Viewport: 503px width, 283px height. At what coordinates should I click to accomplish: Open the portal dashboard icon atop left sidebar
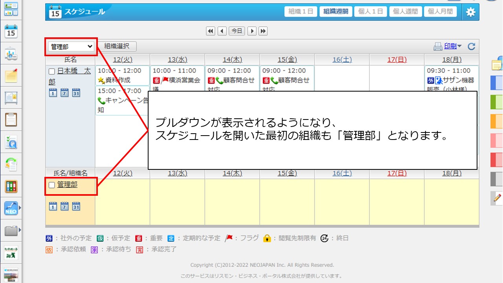pyautogui.click(x=11, y=9)
